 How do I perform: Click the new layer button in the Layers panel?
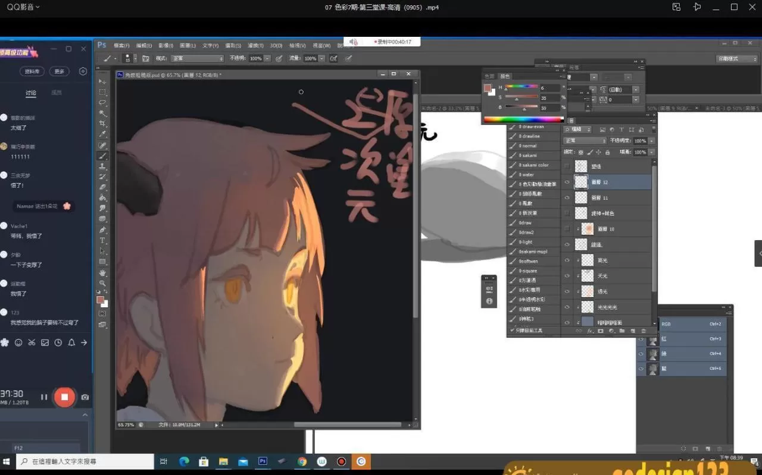(633, 331)
